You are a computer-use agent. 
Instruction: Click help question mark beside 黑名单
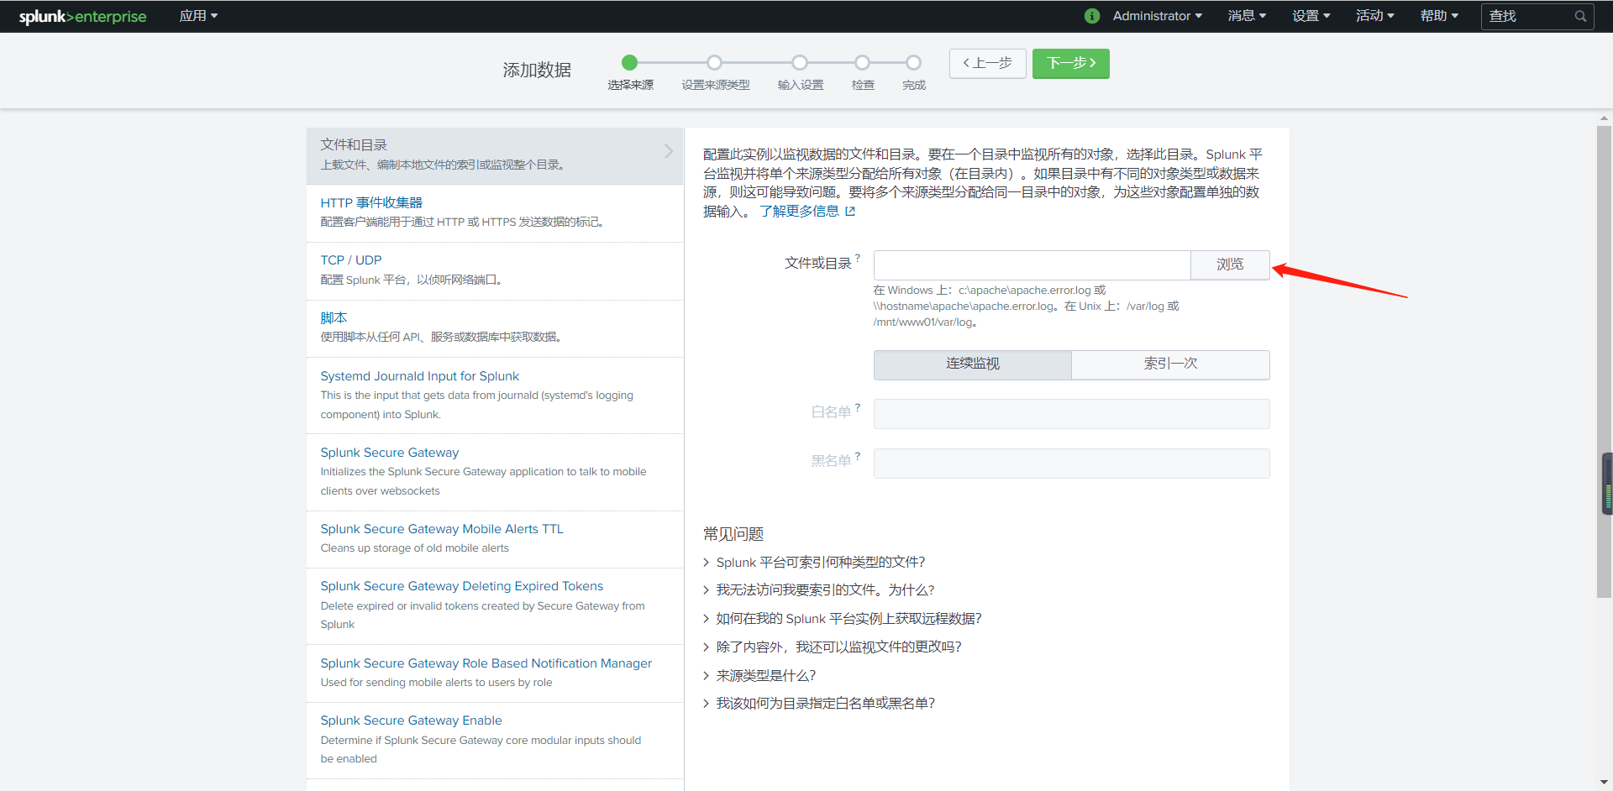(x=858, y=456)
